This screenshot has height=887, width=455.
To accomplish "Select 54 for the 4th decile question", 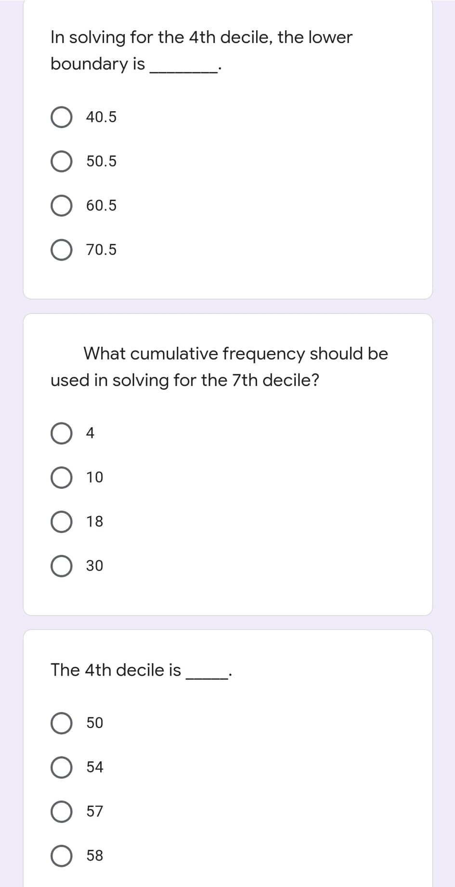I will [61, 767].
